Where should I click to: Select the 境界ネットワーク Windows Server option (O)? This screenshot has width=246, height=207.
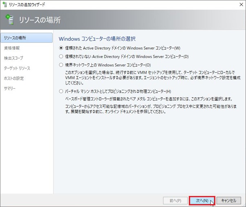(x=61, y=65)
